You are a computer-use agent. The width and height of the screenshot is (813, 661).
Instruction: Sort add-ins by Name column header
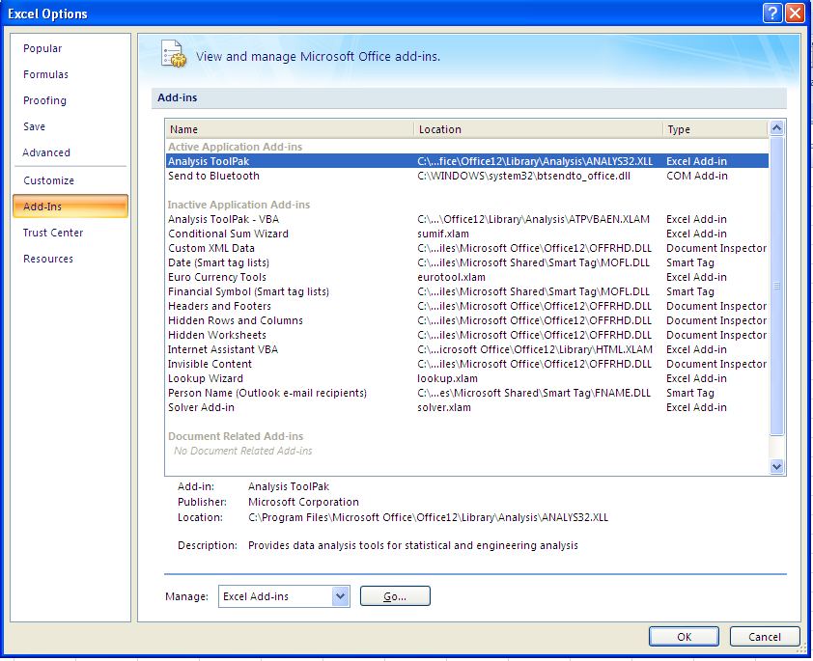290,129
